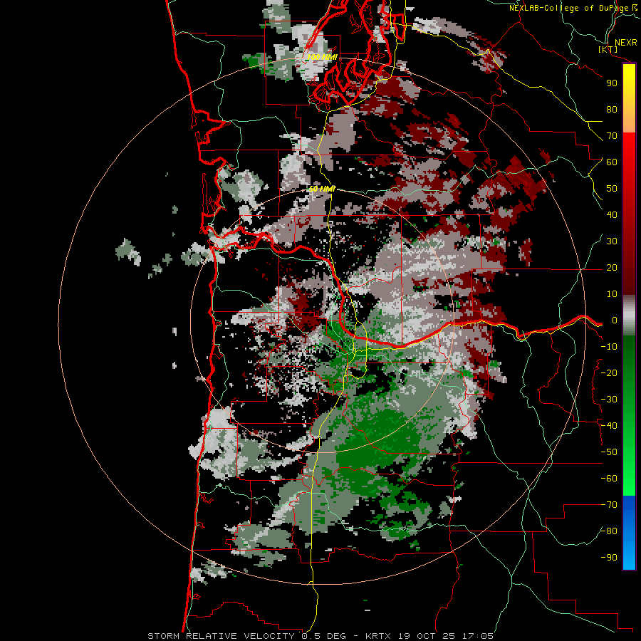Click the 0 value on velocity scale
Image resolution: width=641 pixels, height=641 pixels.
coord(614,320)
